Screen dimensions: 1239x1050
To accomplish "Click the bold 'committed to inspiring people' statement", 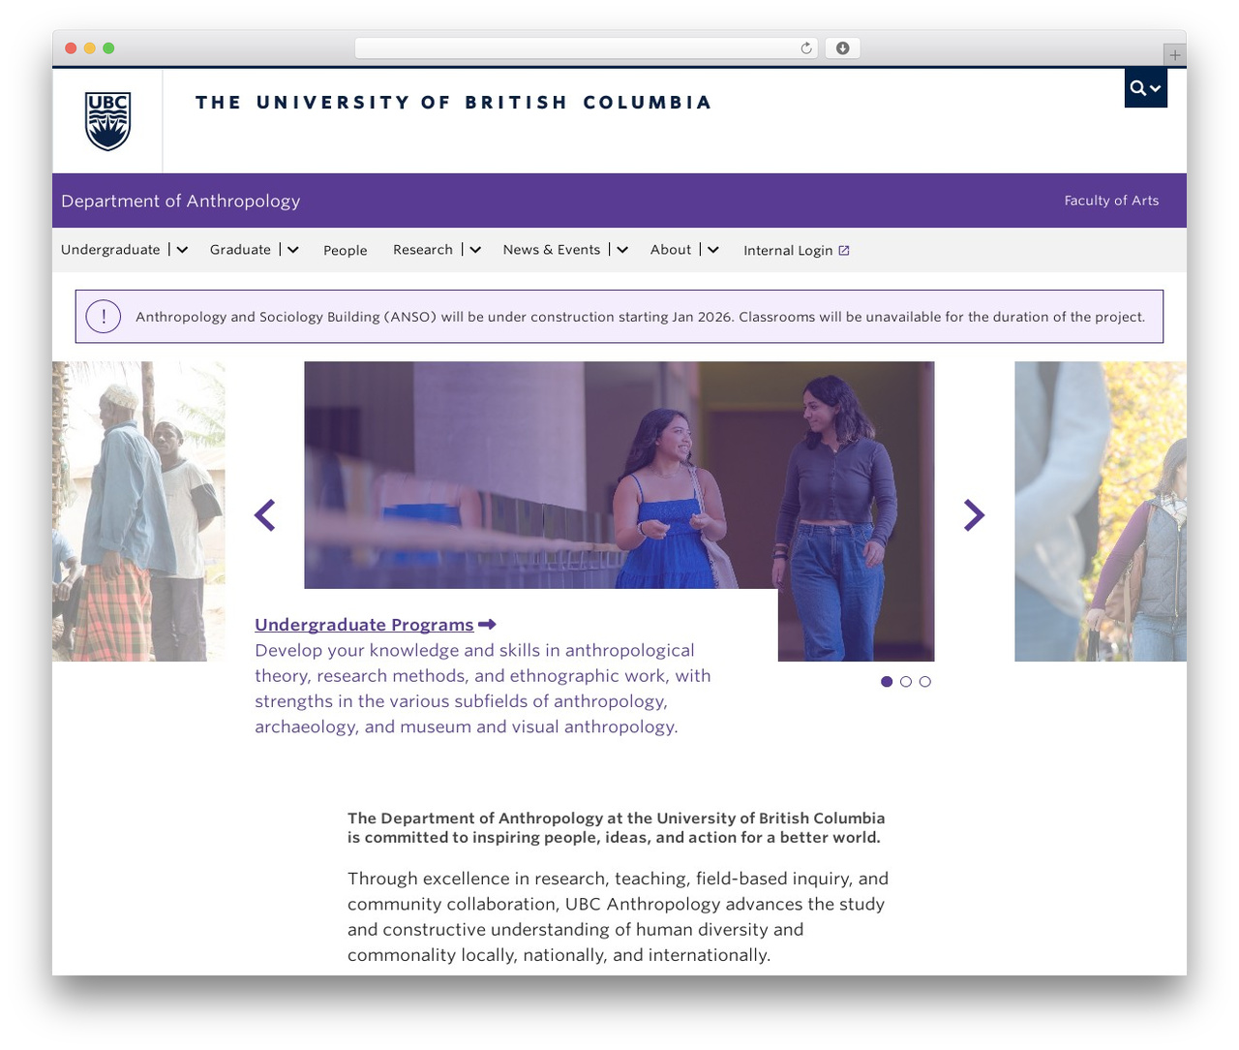I will 617,828.
